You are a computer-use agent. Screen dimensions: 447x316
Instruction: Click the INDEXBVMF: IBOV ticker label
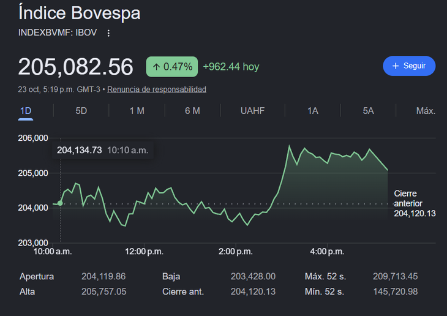(58, 32)
